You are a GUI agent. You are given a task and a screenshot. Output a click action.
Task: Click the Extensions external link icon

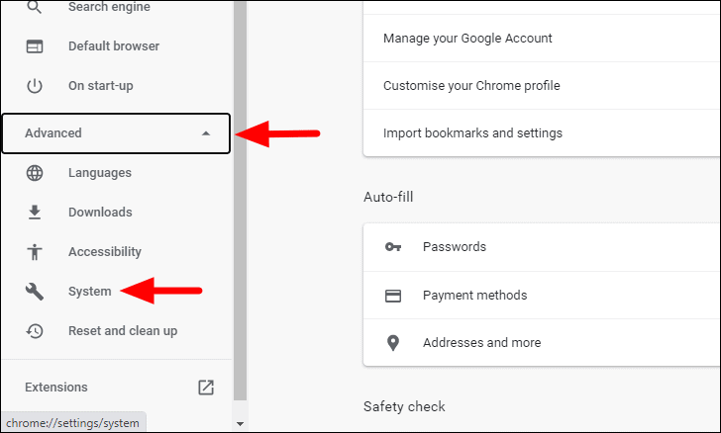206,388
